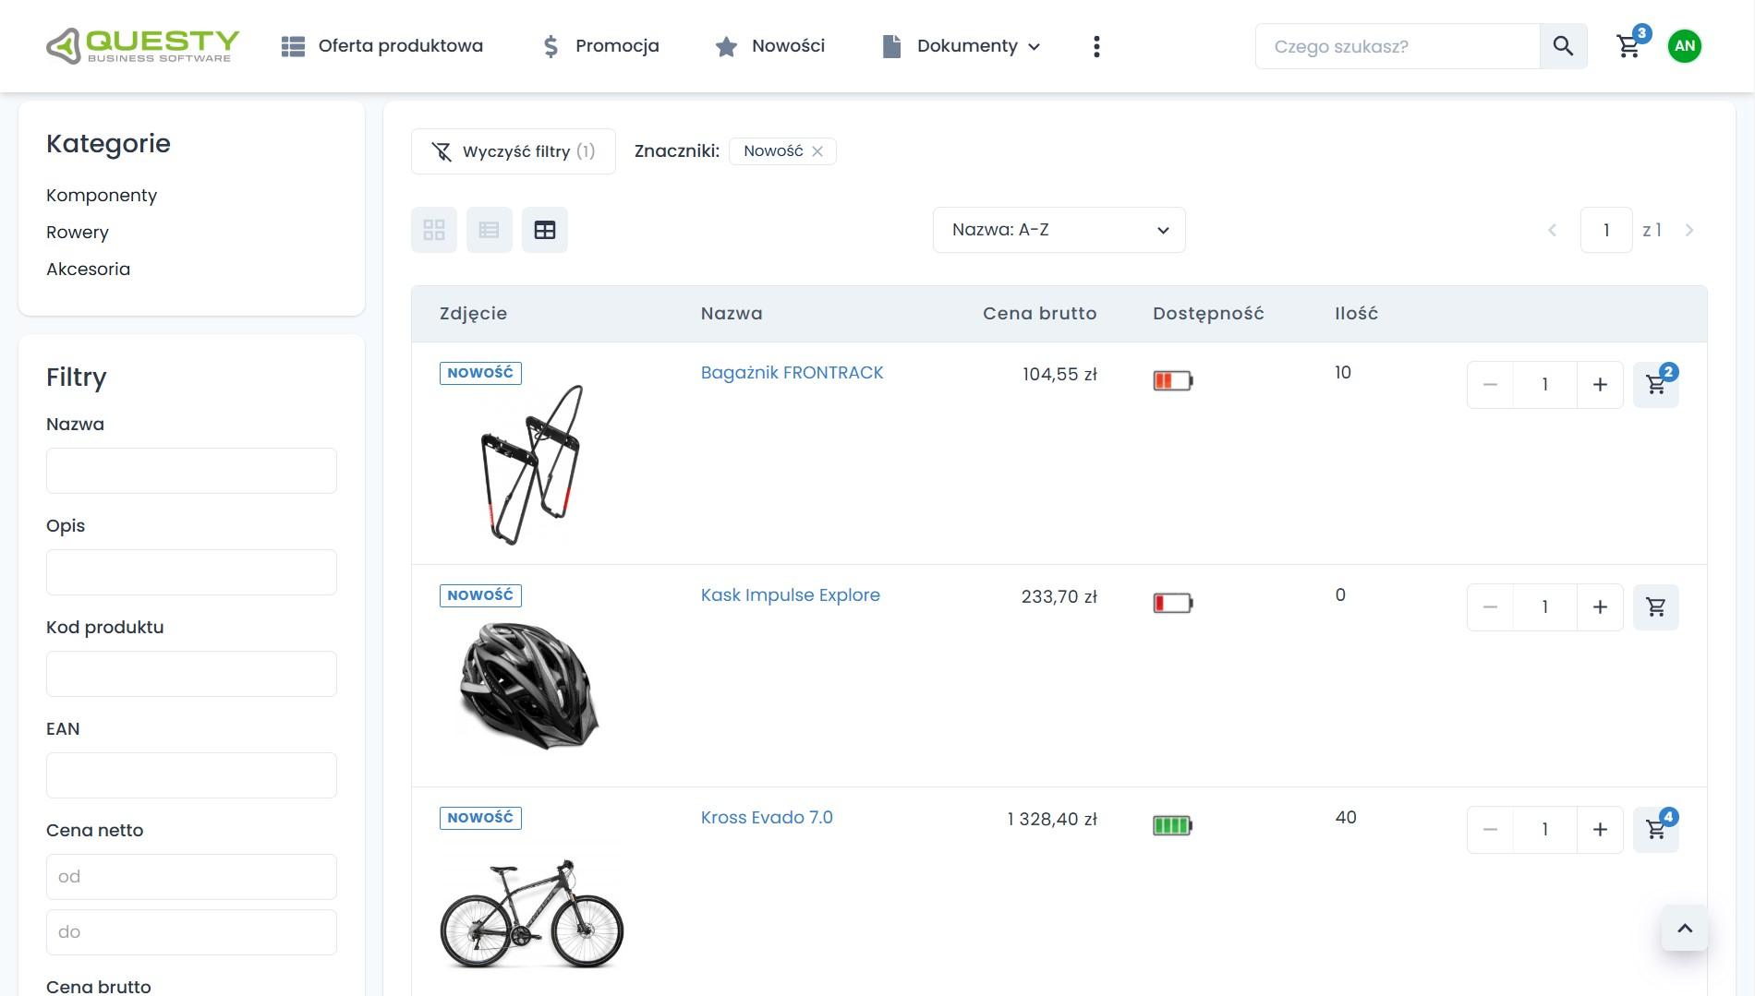Focus the 'Czego szukasz?' search field
This screenshot has height=996, width=1755.
[1398, 46]
